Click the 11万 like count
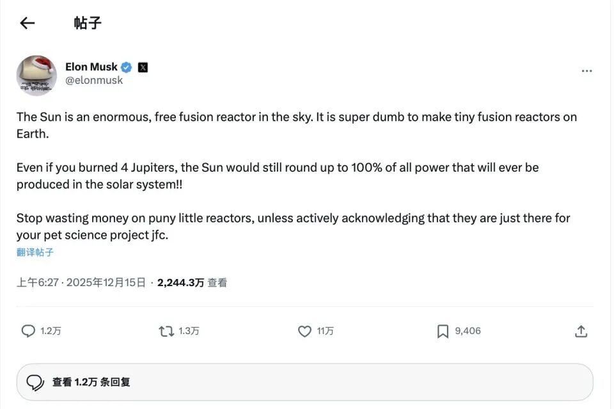The height and width of the screenshot is (409, 614). tap(325, 331)
